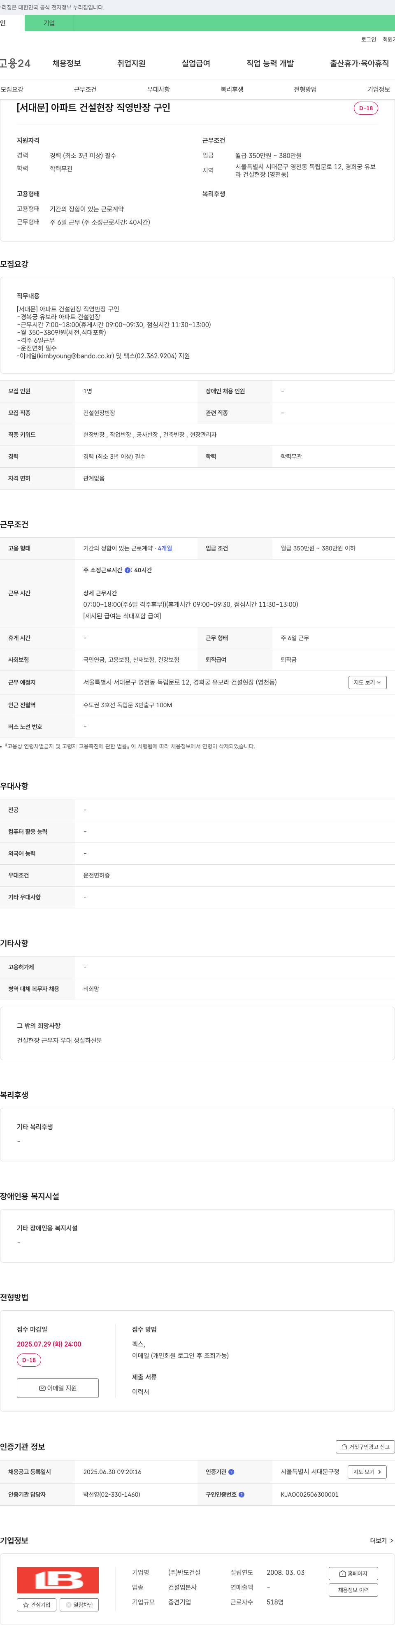Select the email and fax application line
Image resolution: width=395 pixels, height=1625 pixels.
pos(104,356)
